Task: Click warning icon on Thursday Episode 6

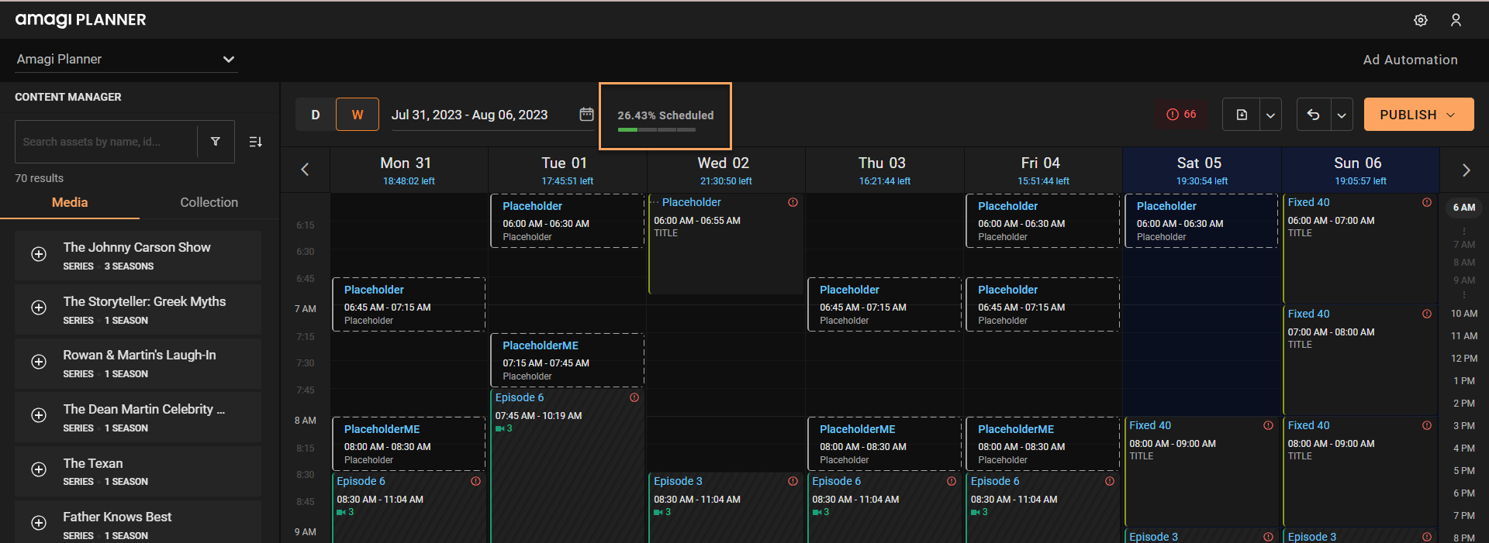Action: point(952,481)
